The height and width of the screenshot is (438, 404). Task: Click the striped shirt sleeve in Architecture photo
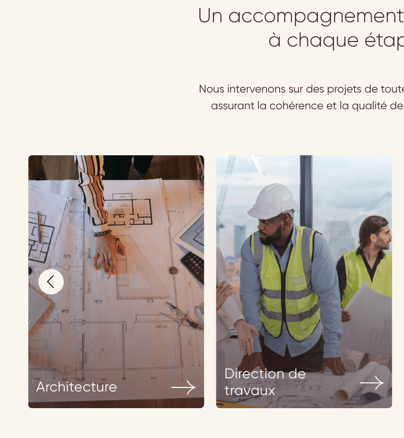92,190
